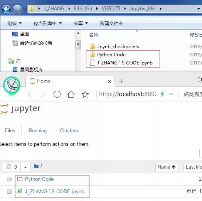Switch to the Running tab
The width and height of the screenshot is (202, 201).
(38, 130)
